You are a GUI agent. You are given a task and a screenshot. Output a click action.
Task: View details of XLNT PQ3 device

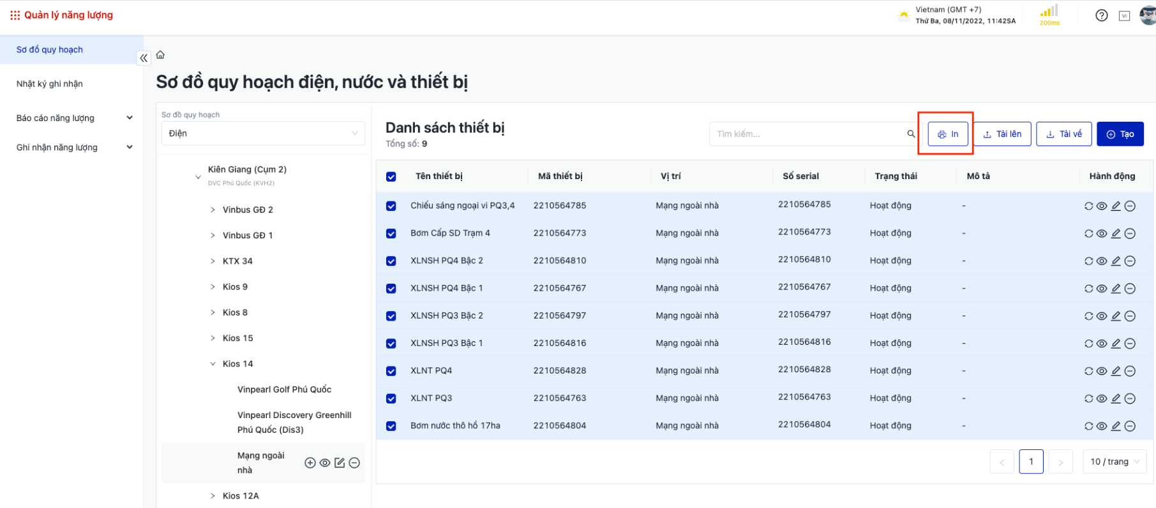click(x=1102, y=398)
